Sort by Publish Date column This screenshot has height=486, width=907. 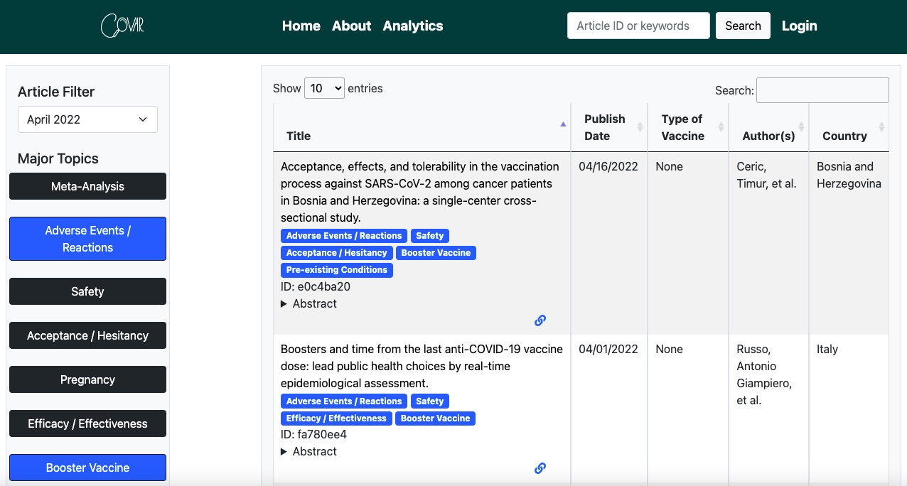[609, 127]
